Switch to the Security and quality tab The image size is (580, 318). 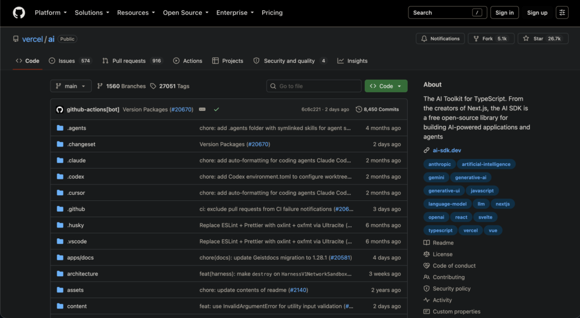coord(290,61)
